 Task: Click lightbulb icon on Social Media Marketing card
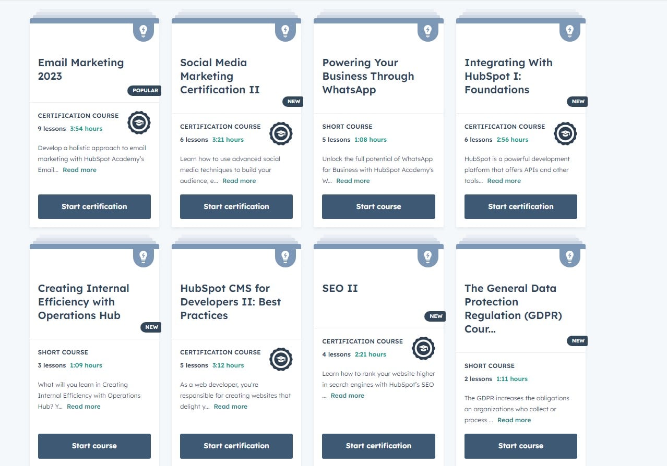pyautogui.click(x=285, y=31)
